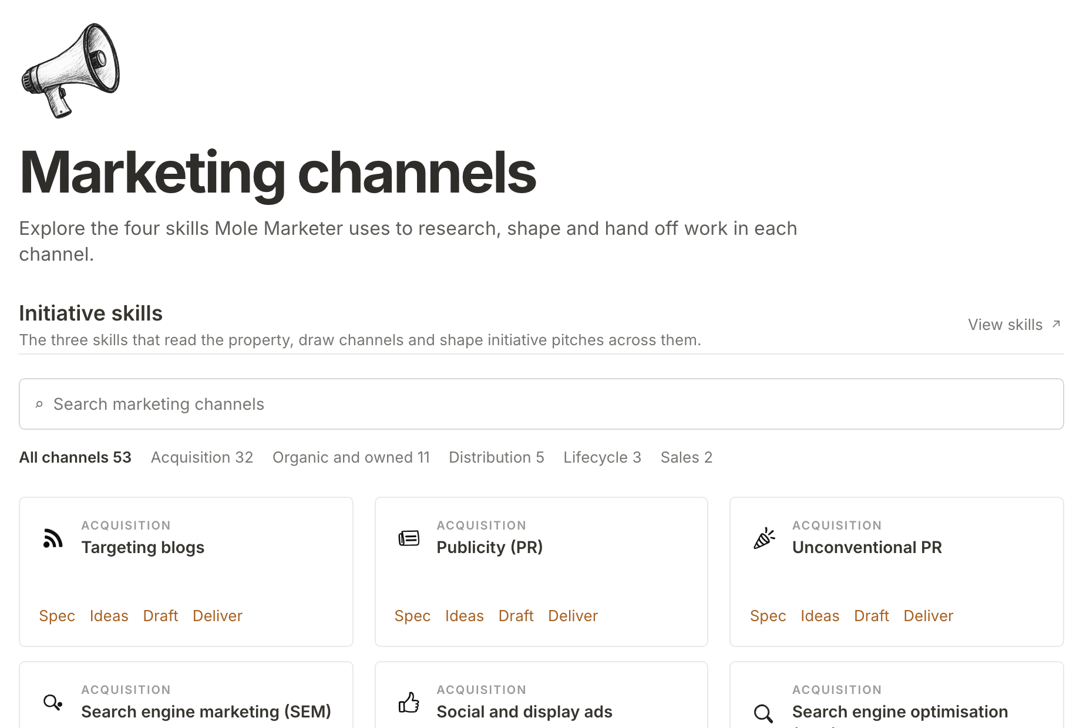Screen dimensions: 1083x728
Task: Click the Search engine marketing (SEM) title
Action: click(206, 712)
